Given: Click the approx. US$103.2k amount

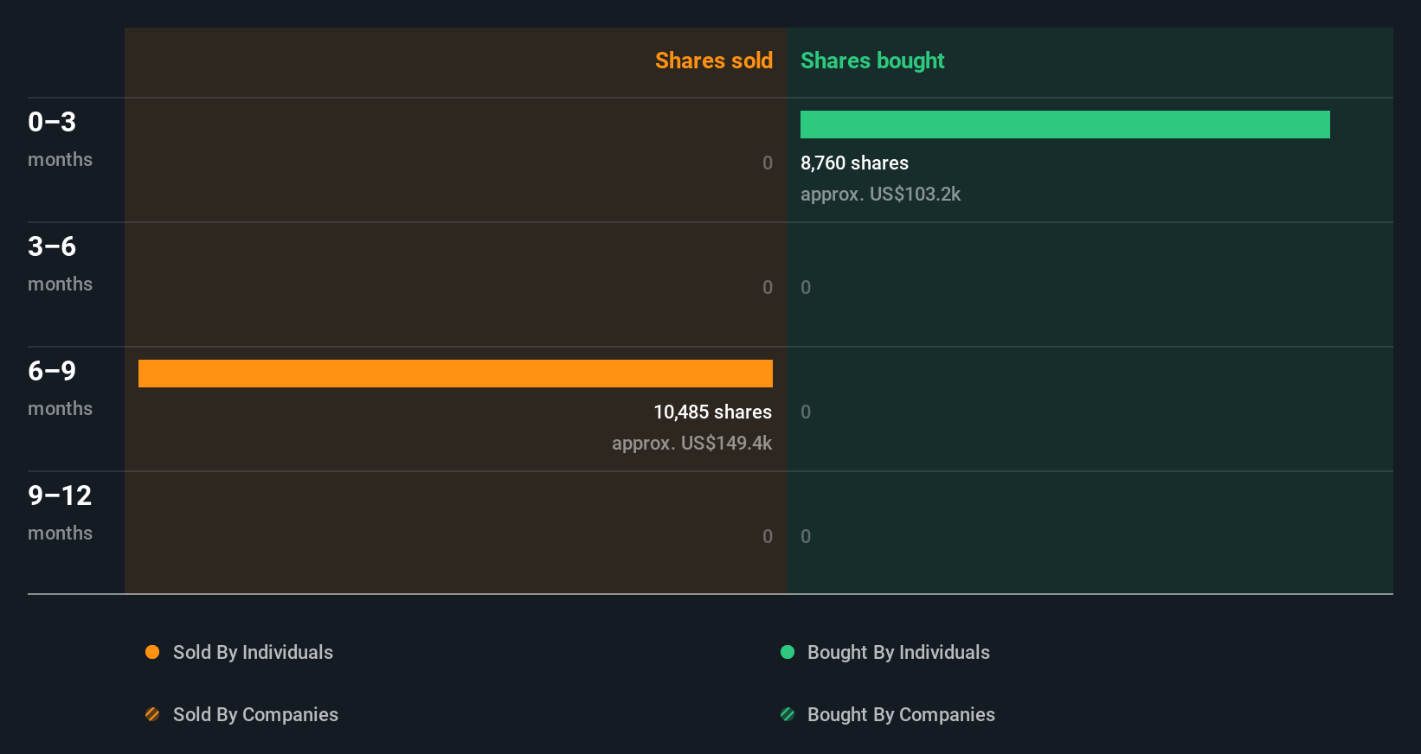Looking at the screenshot, I should (880, 194).
